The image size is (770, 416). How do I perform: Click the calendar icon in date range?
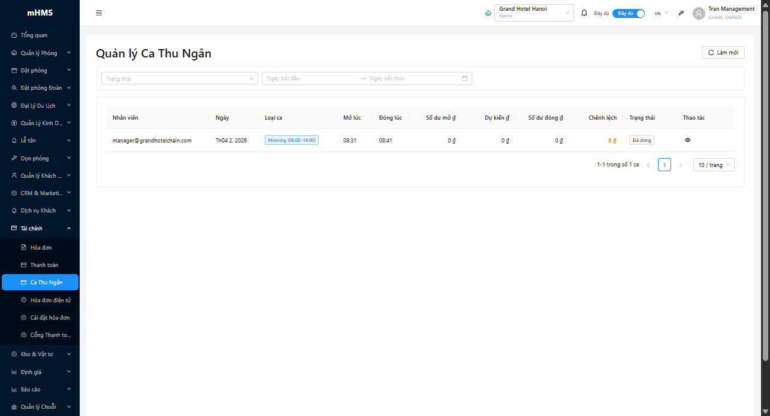pyautogui.click(x=464, y=78)
